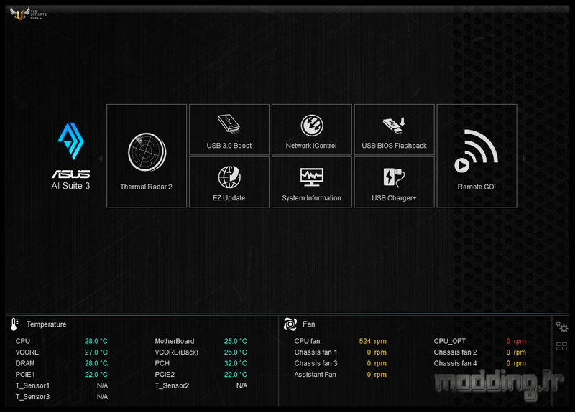Click PCIE2 label
575x412 pixels.
point(165,374)
